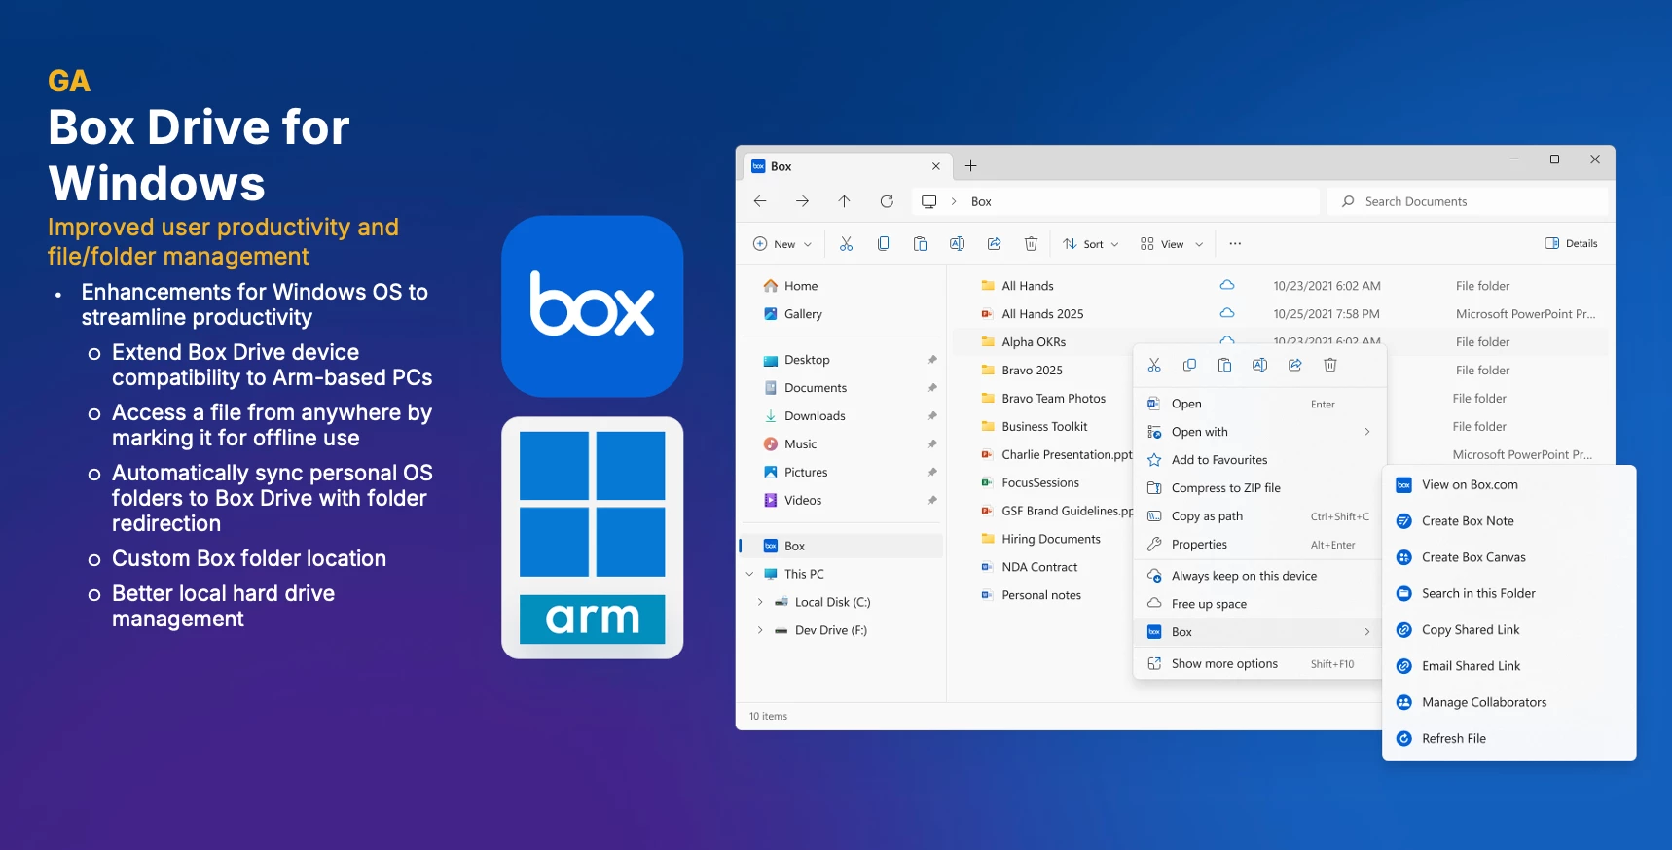
Task: Select Create Box Canvas
Action: 1508,557
